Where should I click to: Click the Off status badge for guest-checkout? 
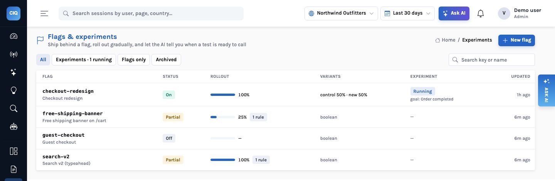pos(169,138)
